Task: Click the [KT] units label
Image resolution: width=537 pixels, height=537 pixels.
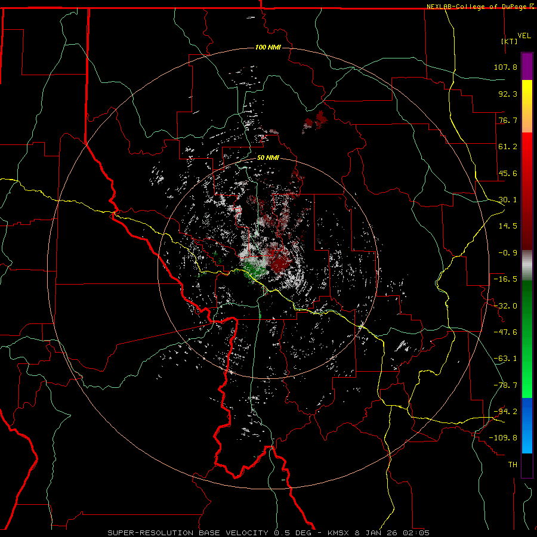Action: (x=510, y=41)
